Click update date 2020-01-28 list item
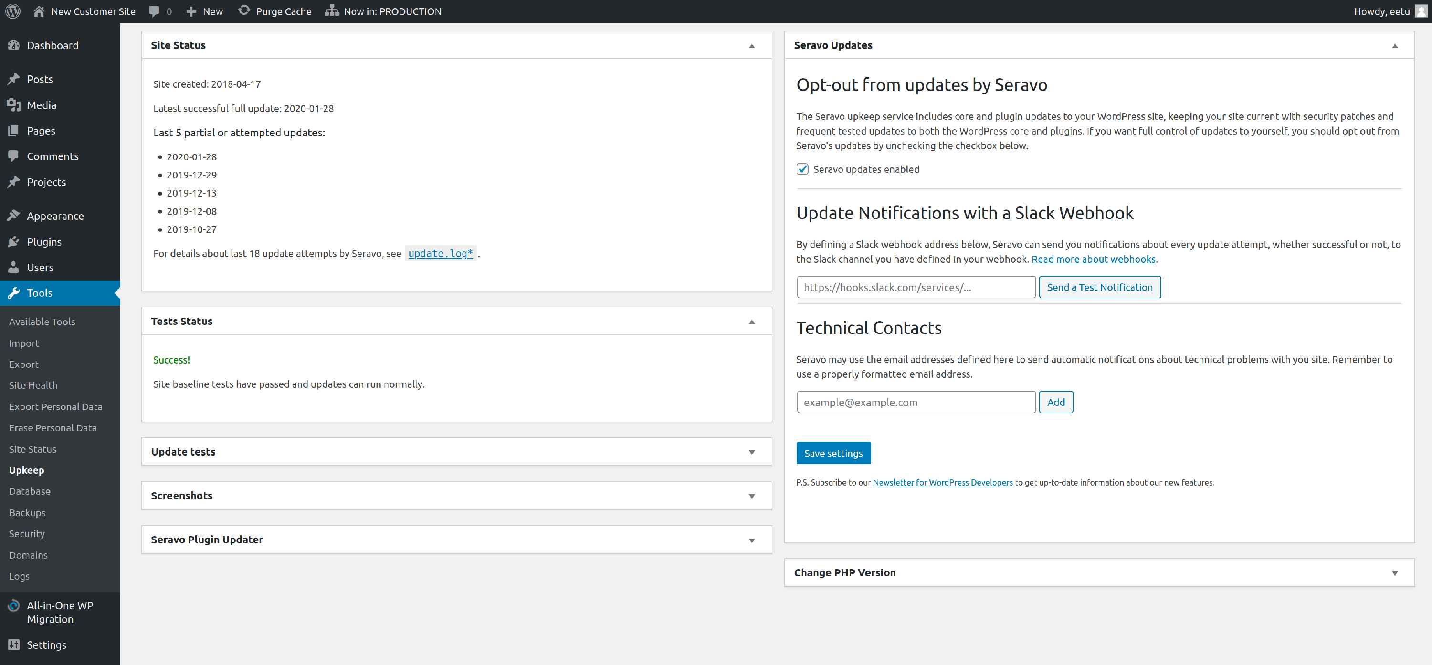This screenshot has height=665, width=1432. coord(191,157)
